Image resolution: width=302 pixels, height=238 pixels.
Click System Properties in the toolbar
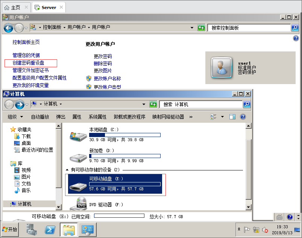[97, 117]
